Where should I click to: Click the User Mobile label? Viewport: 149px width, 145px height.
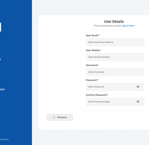coord(93,50)
